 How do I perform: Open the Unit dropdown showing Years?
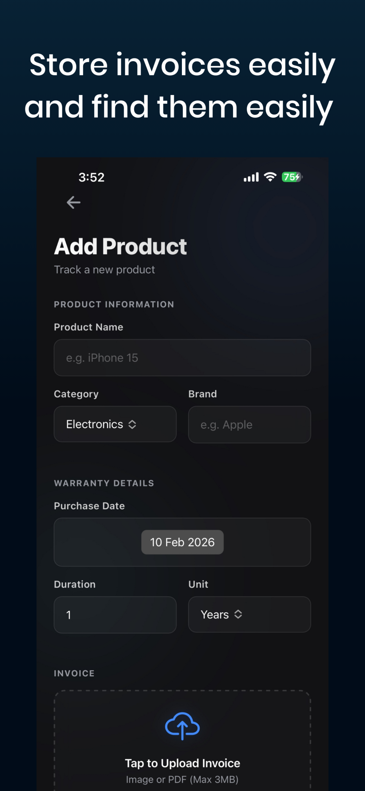pos(249,614)
